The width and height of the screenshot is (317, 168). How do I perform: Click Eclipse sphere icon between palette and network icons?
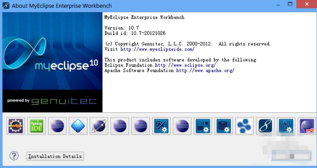[x=182, y=126]
